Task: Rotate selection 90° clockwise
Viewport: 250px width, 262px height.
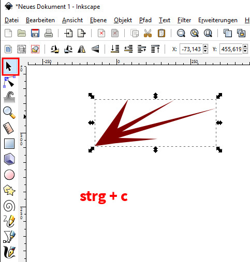Action: (68, 49)
